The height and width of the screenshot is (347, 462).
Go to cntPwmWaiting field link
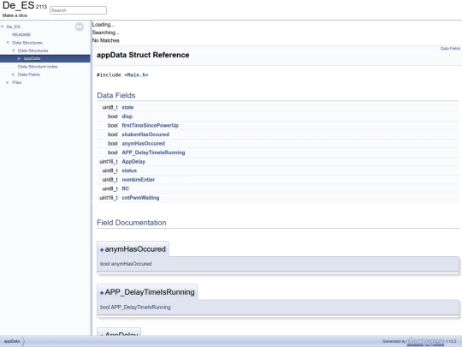(140, 198)
